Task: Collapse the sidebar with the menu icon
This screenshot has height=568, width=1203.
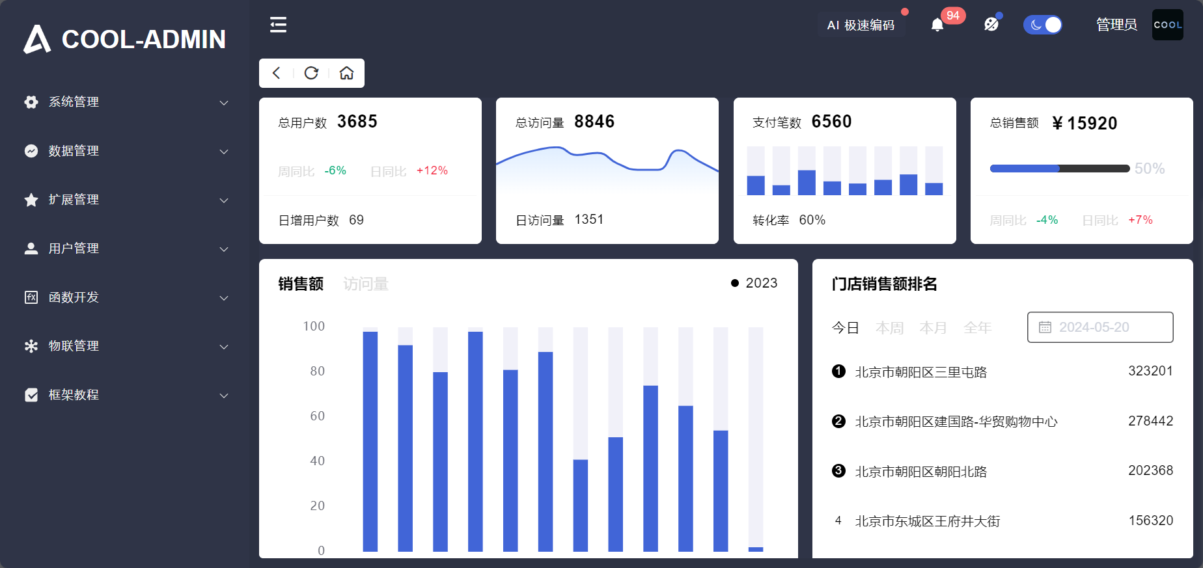Action: (x=279, y=25)
